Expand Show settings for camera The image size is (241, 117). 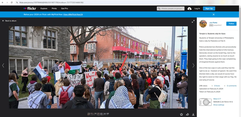pyautogui.click(x=219, y=105)
